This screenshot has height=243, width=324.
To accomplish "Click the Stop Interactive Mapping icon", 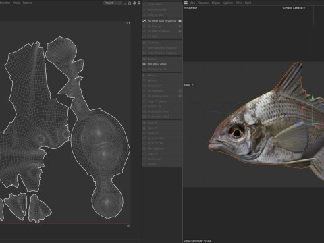I will tap(144, 53).
